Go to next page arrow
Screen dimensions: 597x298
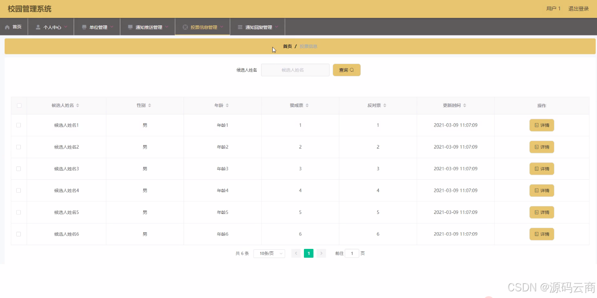[x=321, y=253]
